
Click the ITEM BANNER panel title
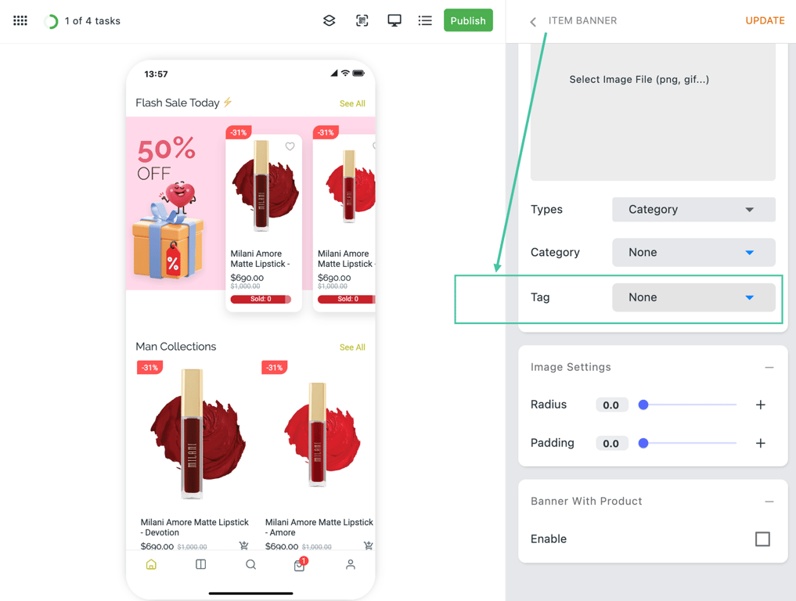(x=582, y=20)
